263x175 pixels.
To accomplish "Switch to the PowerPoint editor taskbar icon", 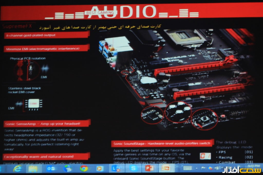I will tap(149, 169).
